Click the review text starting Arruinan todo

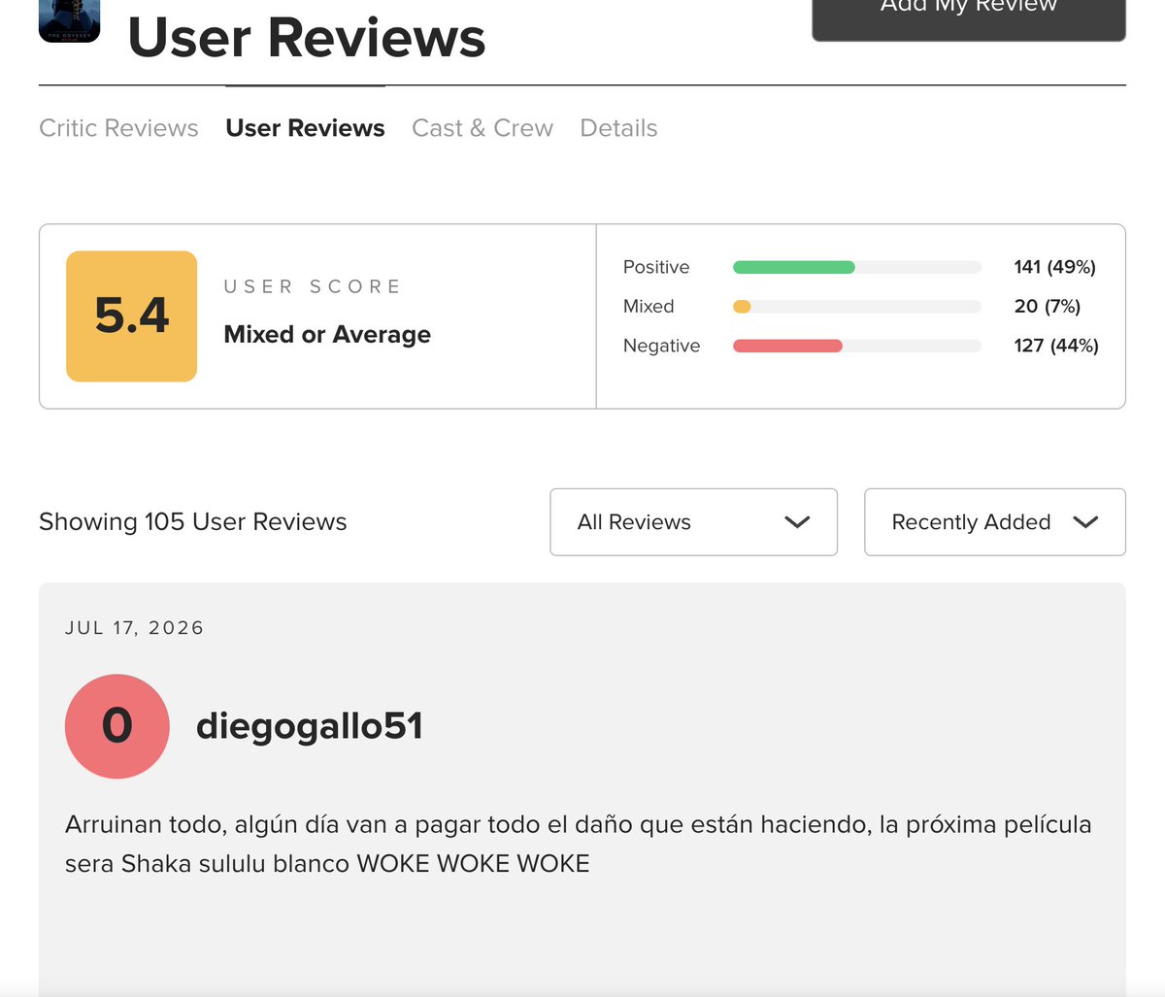point(579,844)
